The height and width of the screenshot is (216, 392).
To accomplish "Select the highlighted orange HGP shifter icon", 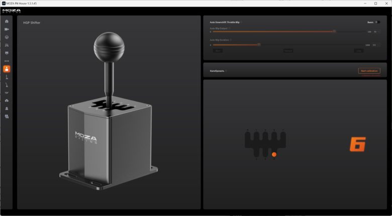I will [x=7, y=69].
